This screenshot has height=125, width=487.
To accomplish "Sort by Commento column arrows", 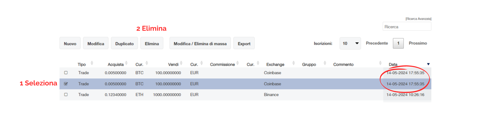I will tap(380, 63).
